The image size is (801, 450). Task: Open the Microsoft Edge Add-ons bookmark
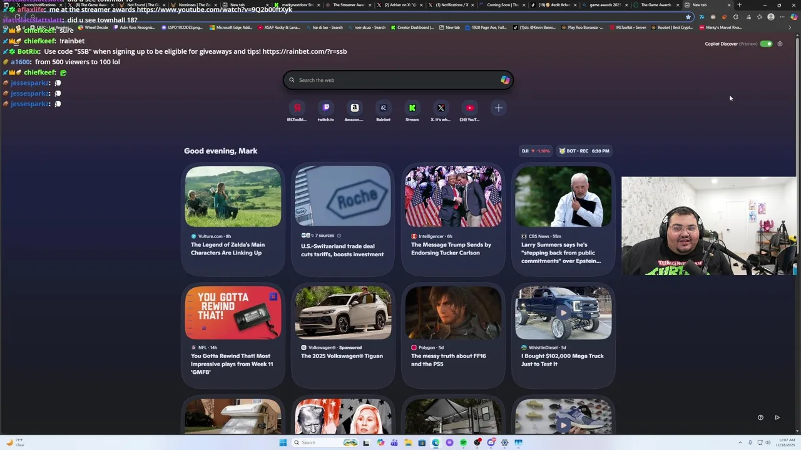tap(231, 27)
